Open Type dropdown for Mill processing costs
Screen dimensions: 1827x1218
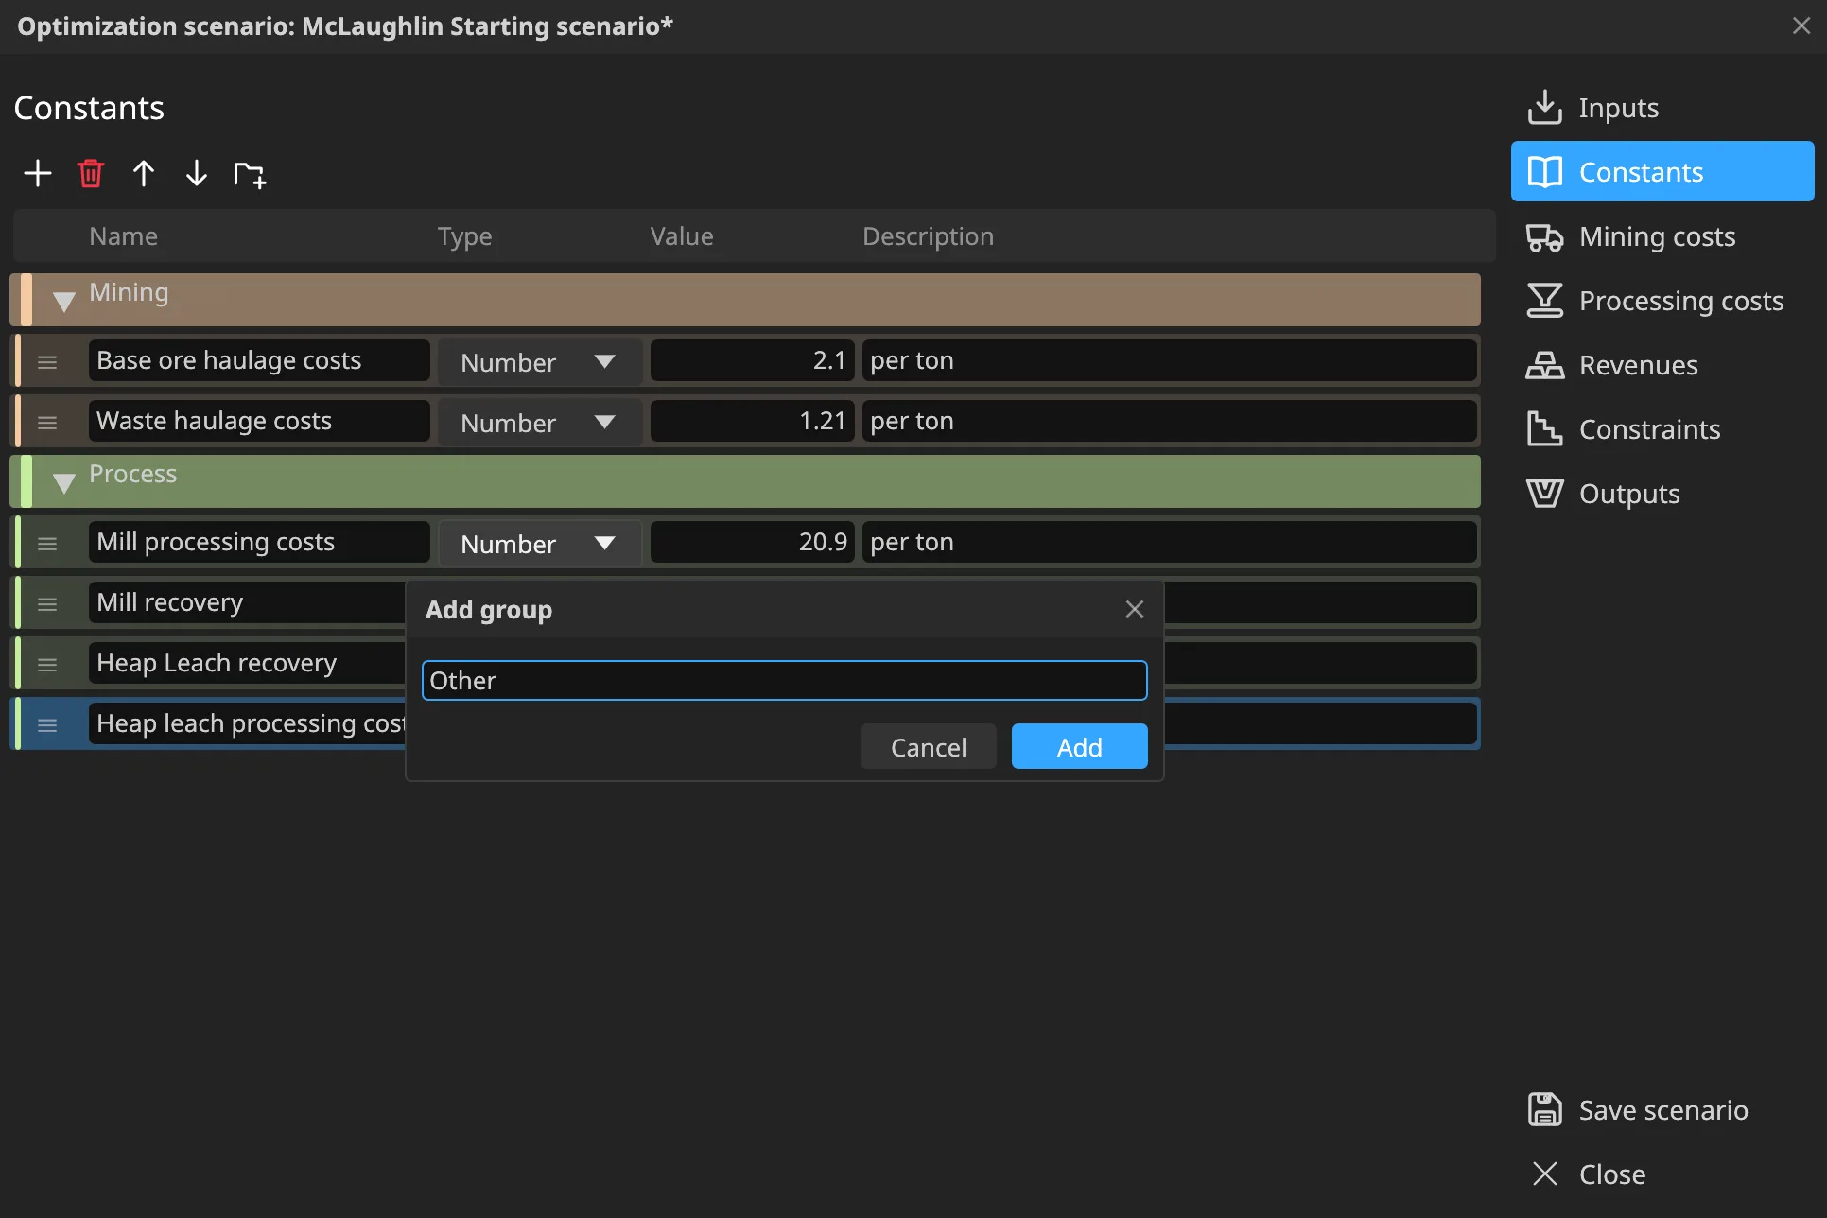tap(539, 544)
